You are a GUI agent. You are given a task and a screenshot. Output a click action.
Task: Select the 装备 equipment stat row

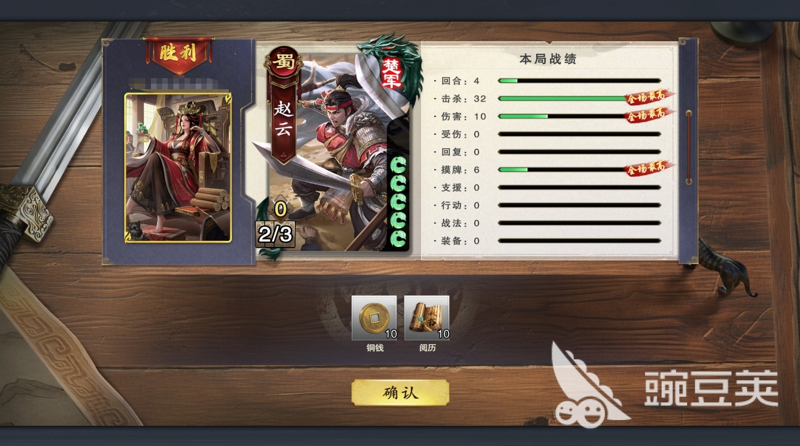coord(547,241)
